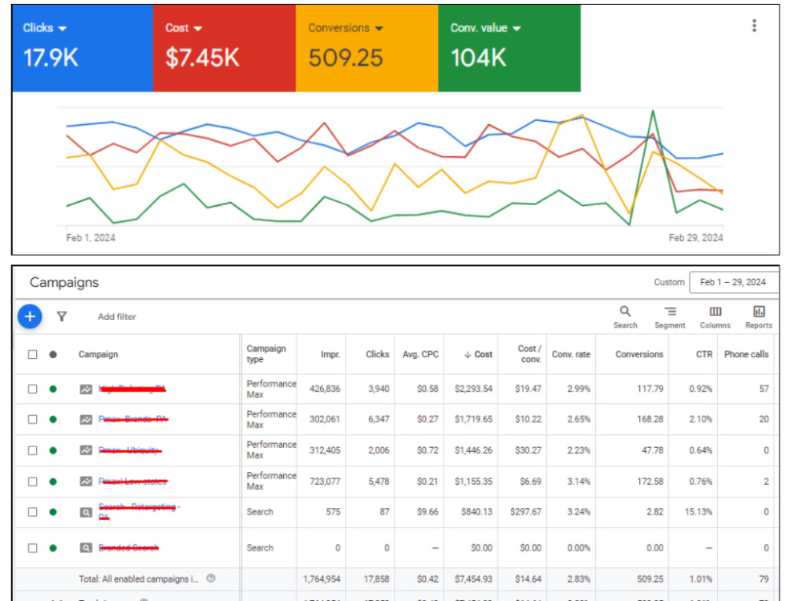Check the campaign row with cost $1,446.26

32,450
